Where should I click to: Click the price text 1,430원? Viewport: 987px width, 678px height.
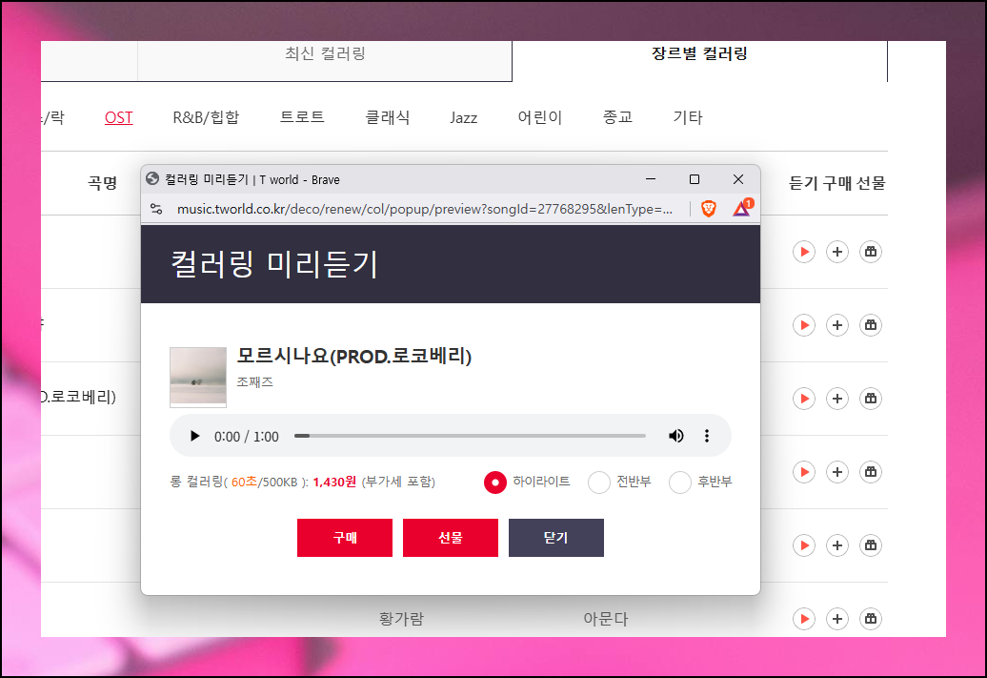pos(335,482)
